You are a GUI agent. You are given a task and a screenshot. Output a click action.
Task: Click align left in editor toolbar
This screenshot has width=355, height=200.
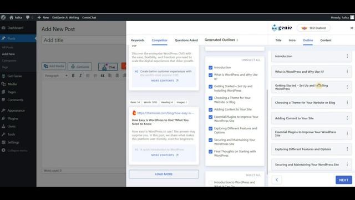pos(110,76)
